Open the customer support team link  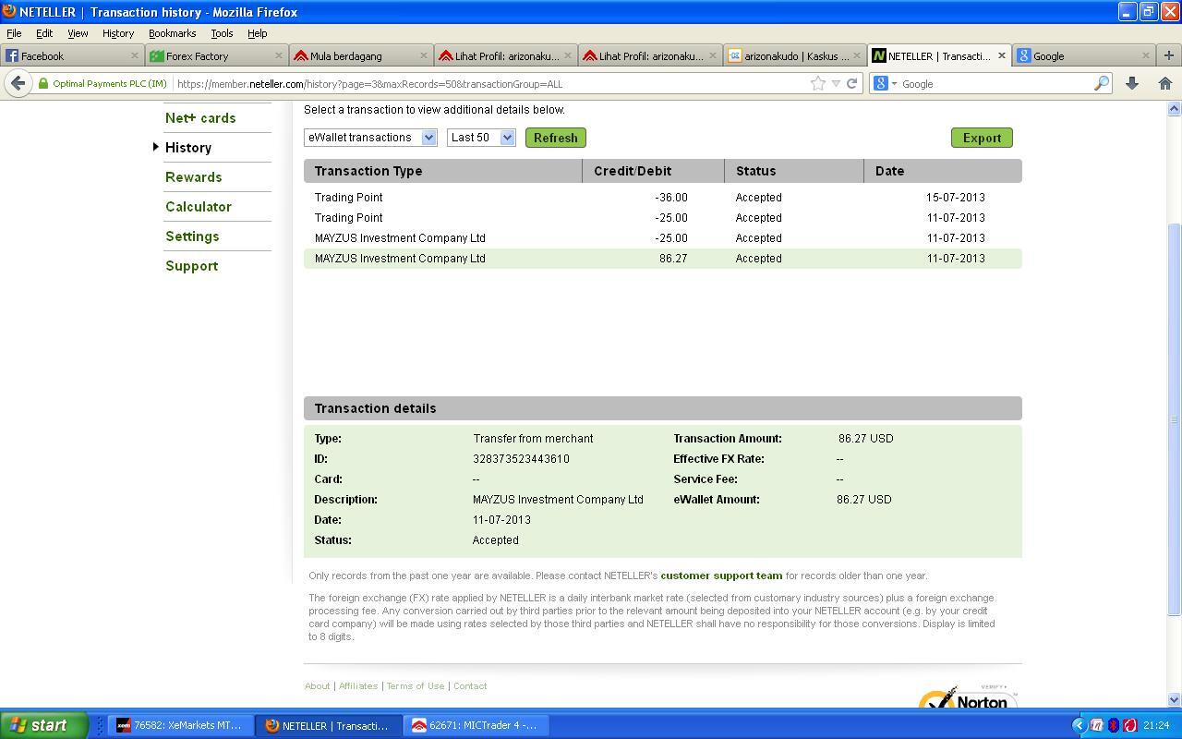tap(721, 575)
